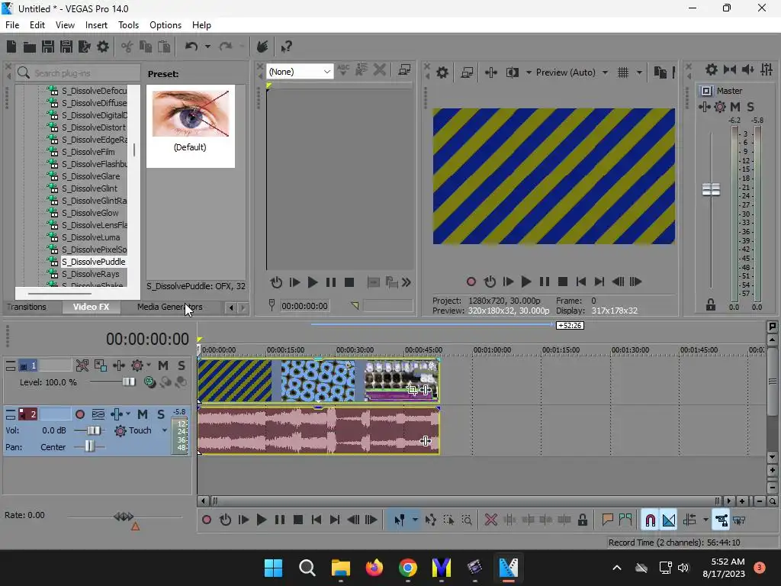Open the Insert menu
781x586 pixels.
click(x=96, y=25)
